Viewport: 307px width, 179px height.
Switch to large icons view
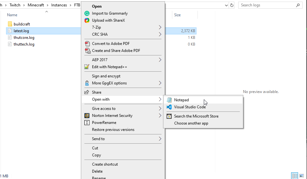[x=302, y=176]
